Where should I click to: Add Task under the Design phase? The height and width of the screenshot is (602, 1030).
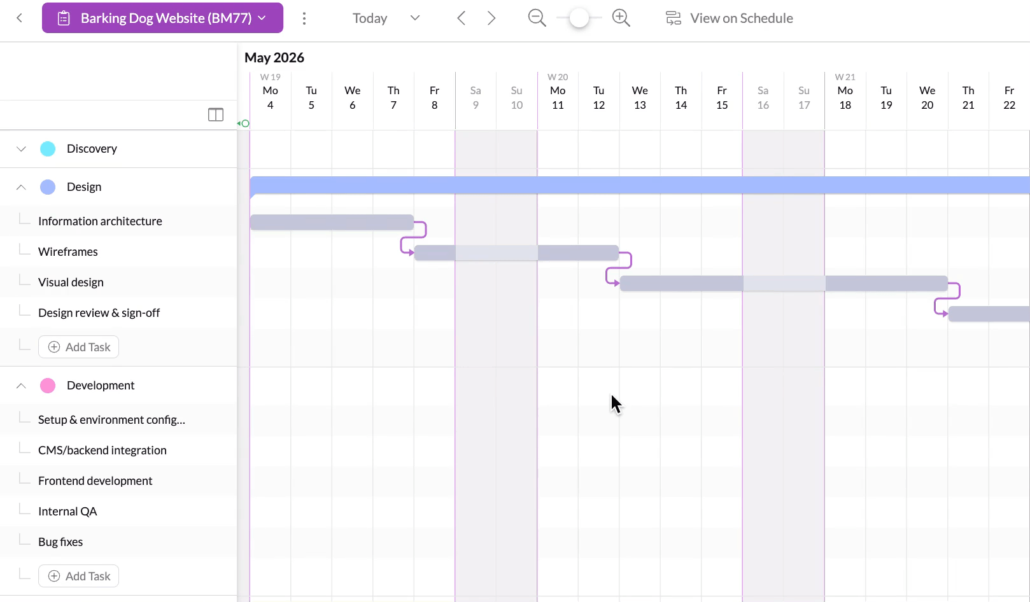[79, 347]
